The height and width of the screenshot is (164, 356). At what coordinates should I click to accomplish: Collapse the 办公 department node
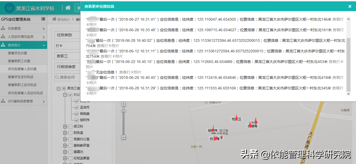click(x=65, y=95)
